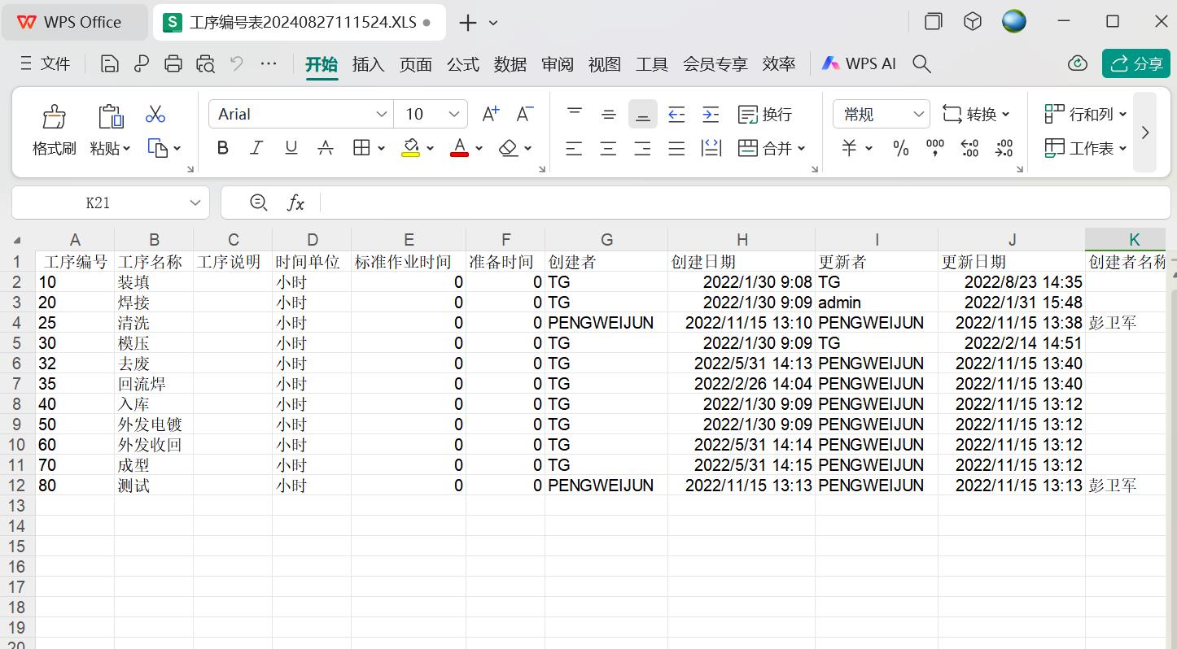Toggle bold formatting
This screenshot has width=1177, height=649.
tap(222, 148)
